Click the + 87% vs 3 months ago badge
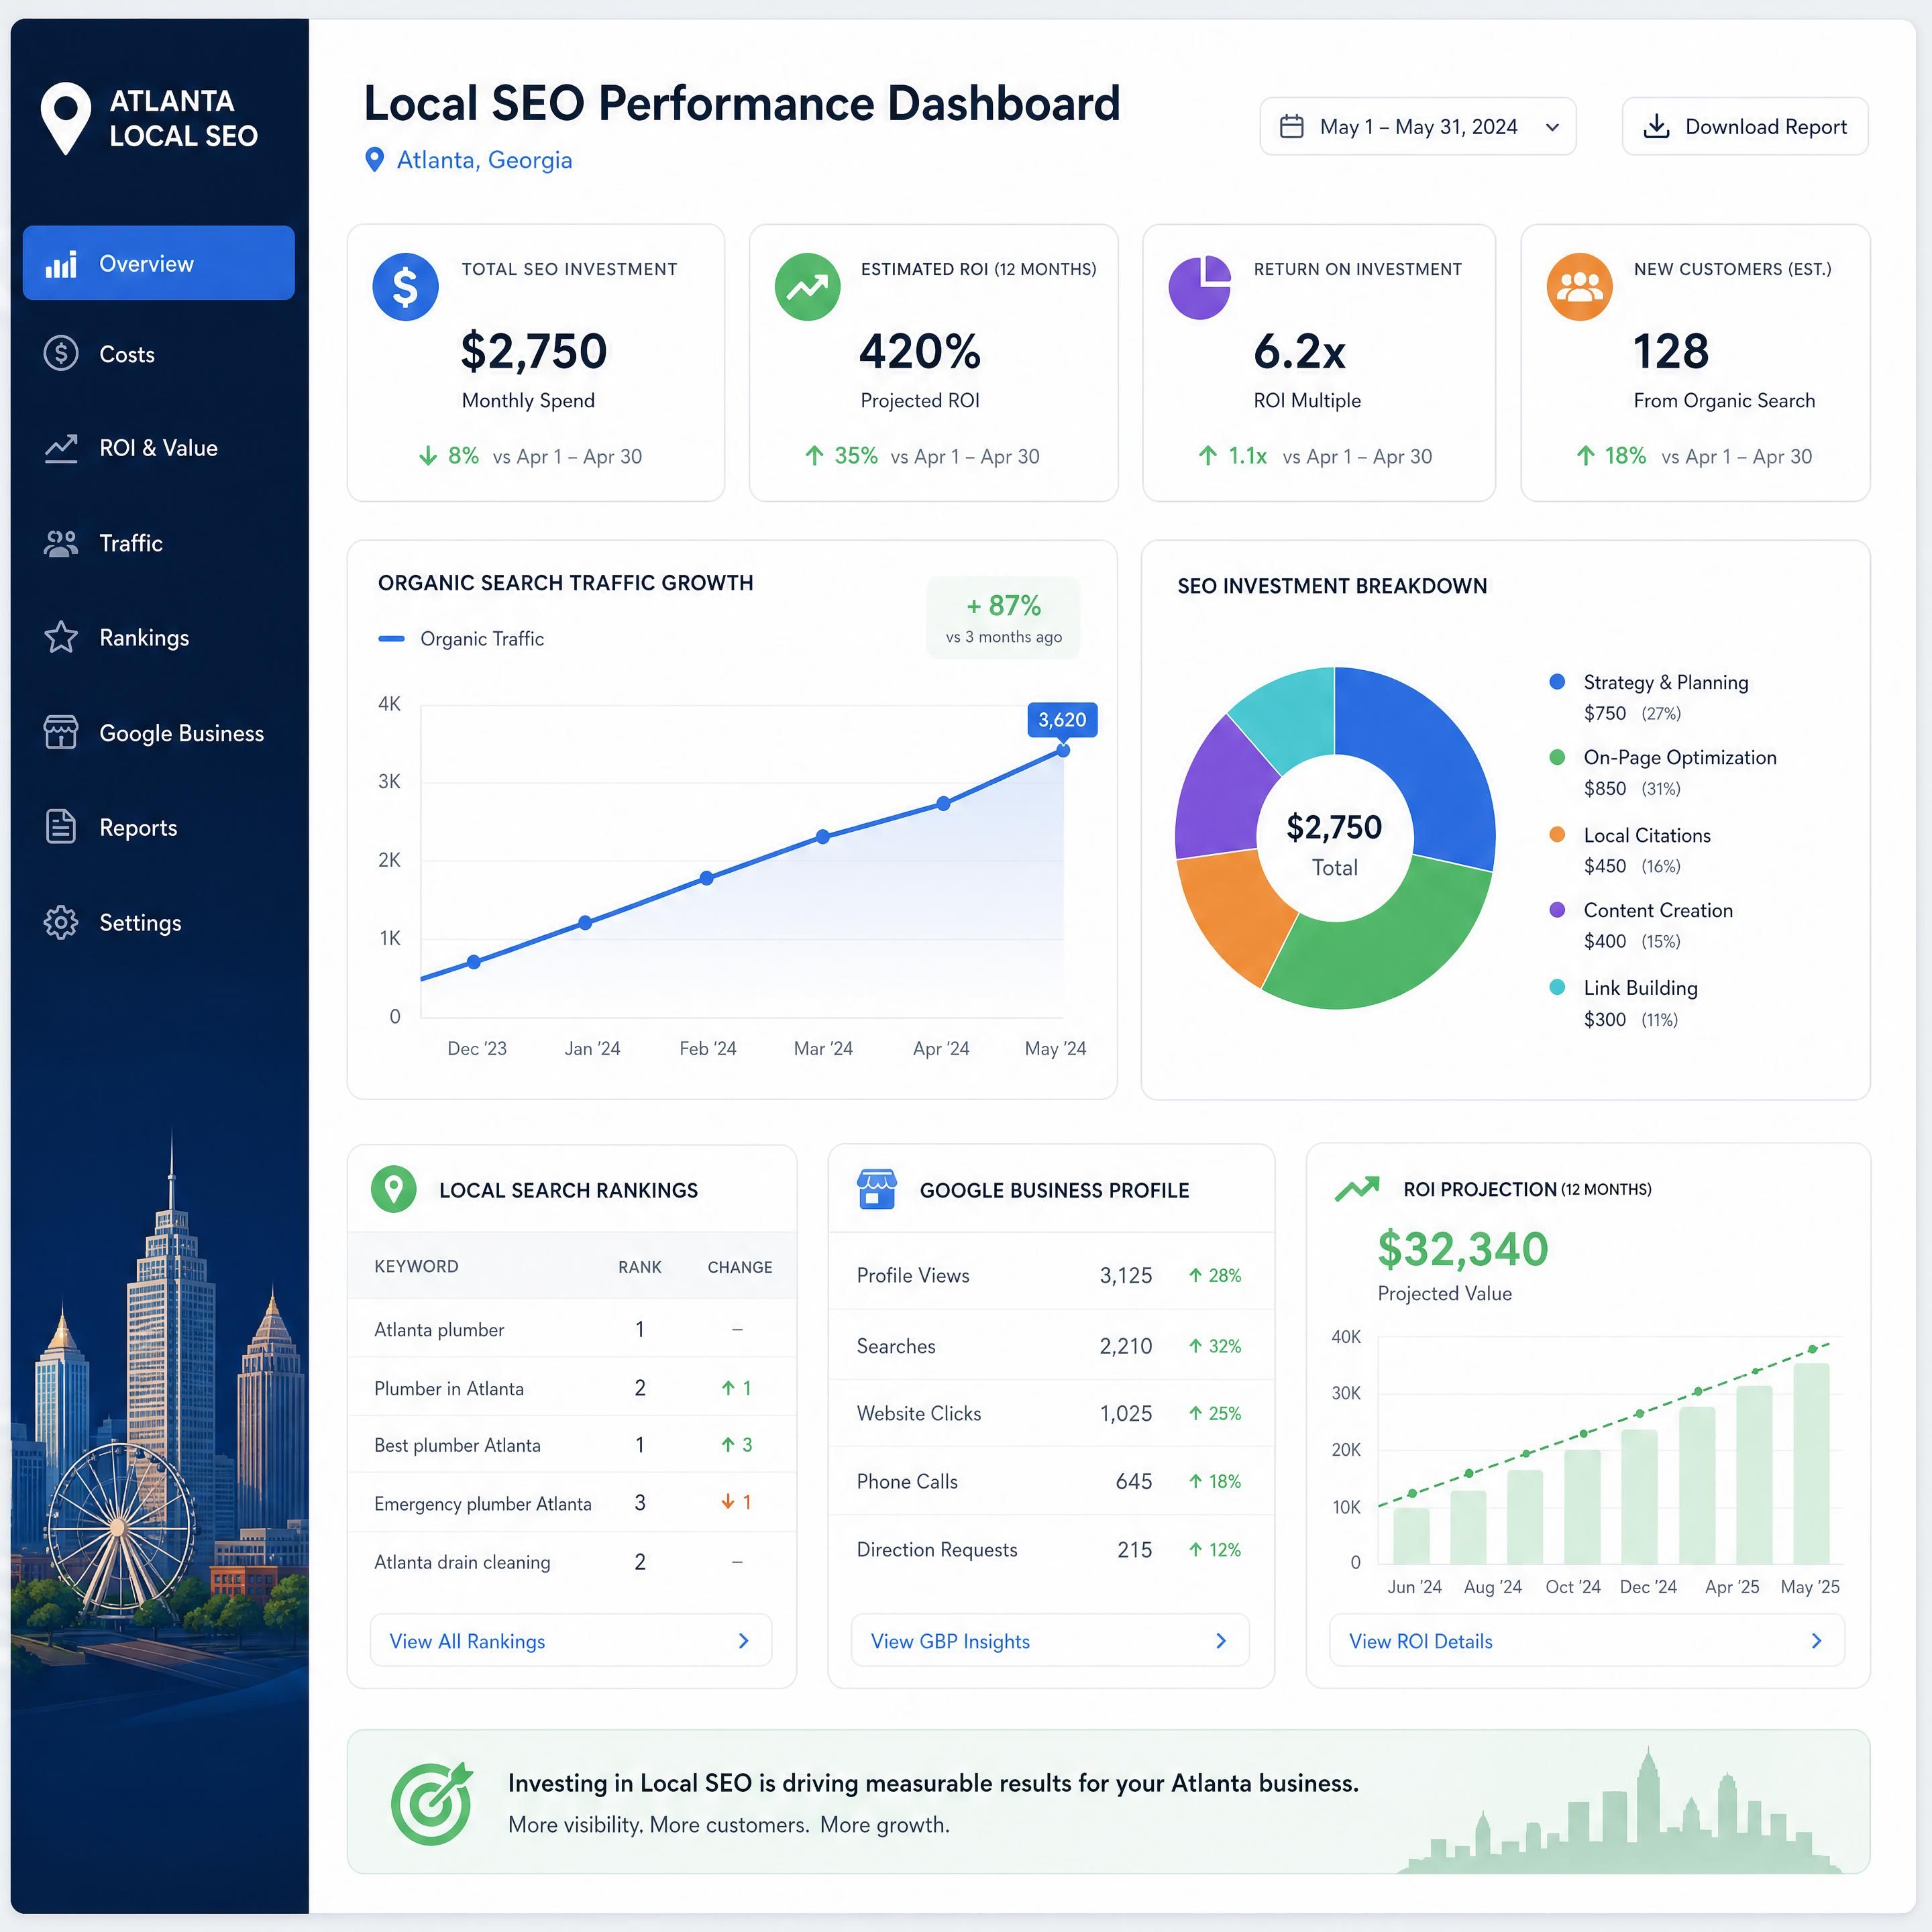 click(1003, 618)
